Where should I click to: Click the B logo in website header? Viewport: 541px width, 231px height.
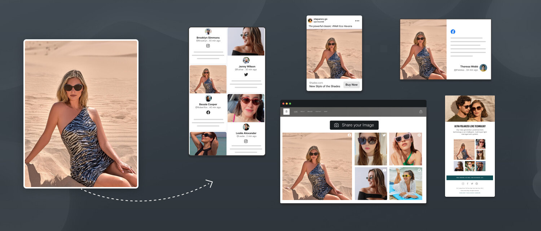[286, 112]
